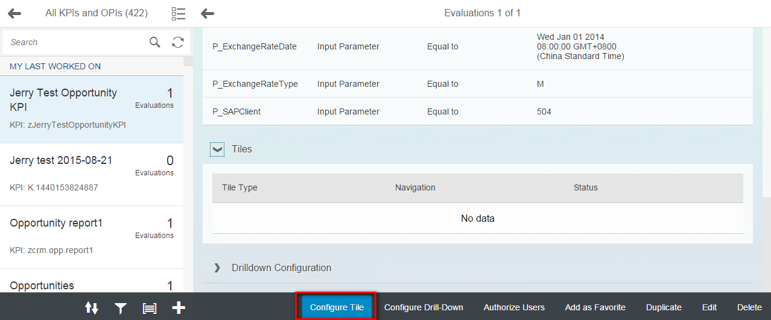This screenshot has height=320, width=771.
Task: Select Jerry Test Opportunity KPI item
Action: point(92,109)
